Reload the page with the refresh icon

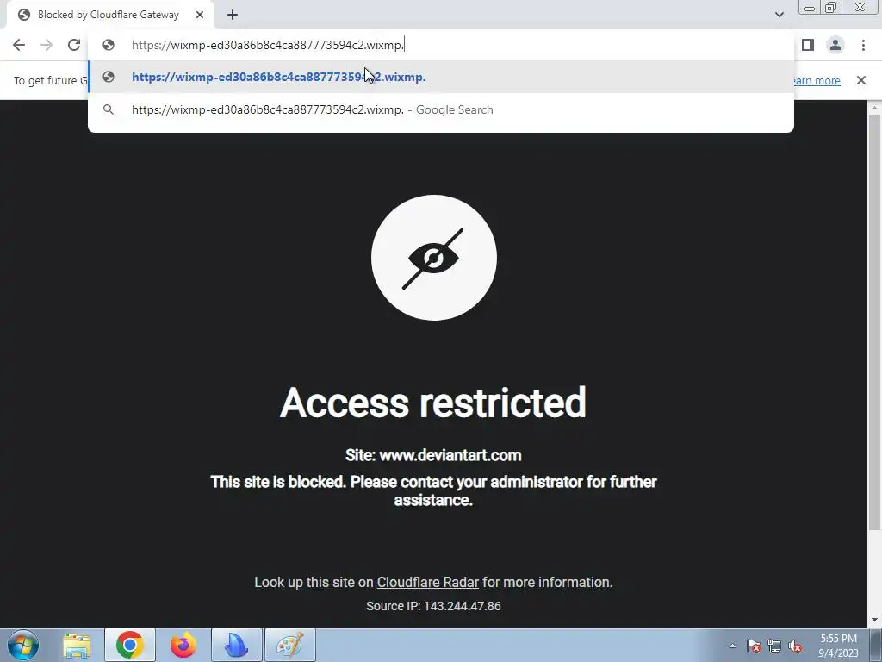point(74,45)
